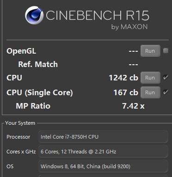Viewport: 172px width, 177px height.
Task: Click inside the Cores x GHz field
Action: point(103,152)
